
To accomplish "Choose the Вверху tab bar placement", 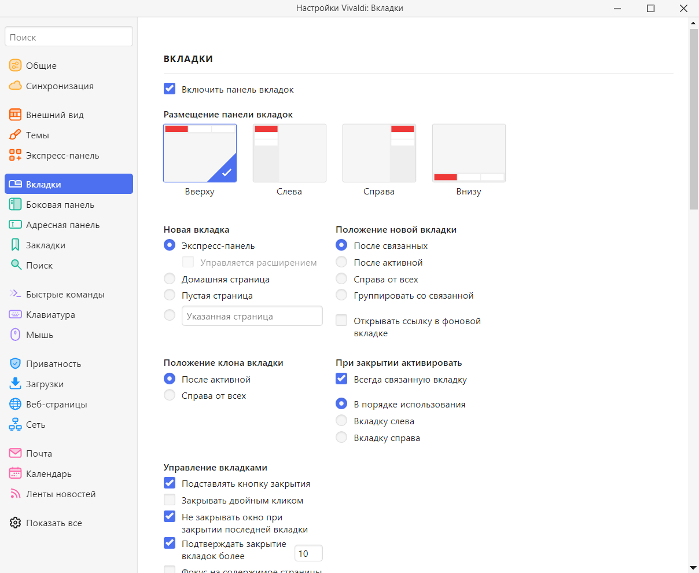I will [x=200, y=153].
